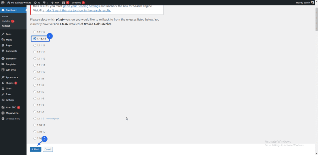Open Updates submenu item with badge
This screenshot has width=318, height=155.
tap(8, 21)
